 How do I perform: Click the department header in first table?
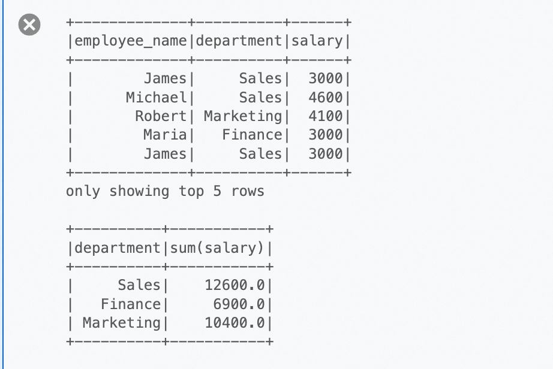tap(239, 41)
